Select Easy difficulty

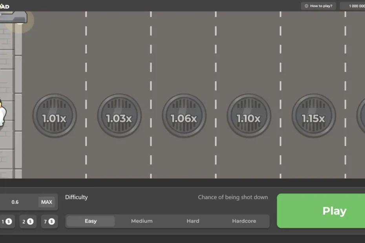click(x=91, y=221)
